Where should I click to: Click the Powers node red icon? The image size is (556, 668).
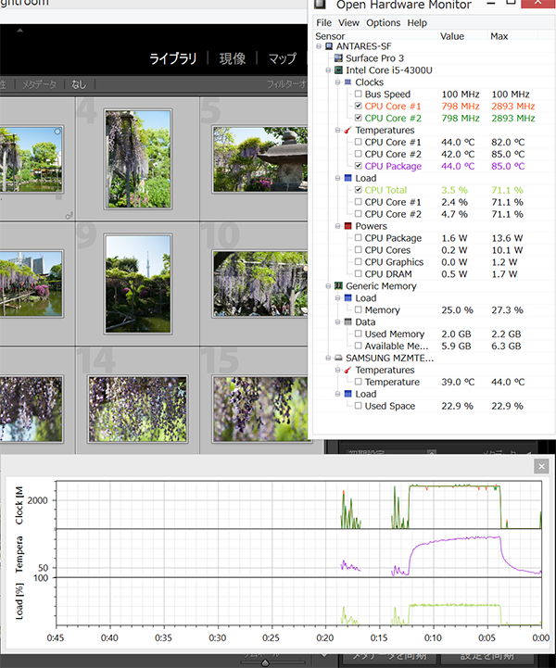click(347, 226)
